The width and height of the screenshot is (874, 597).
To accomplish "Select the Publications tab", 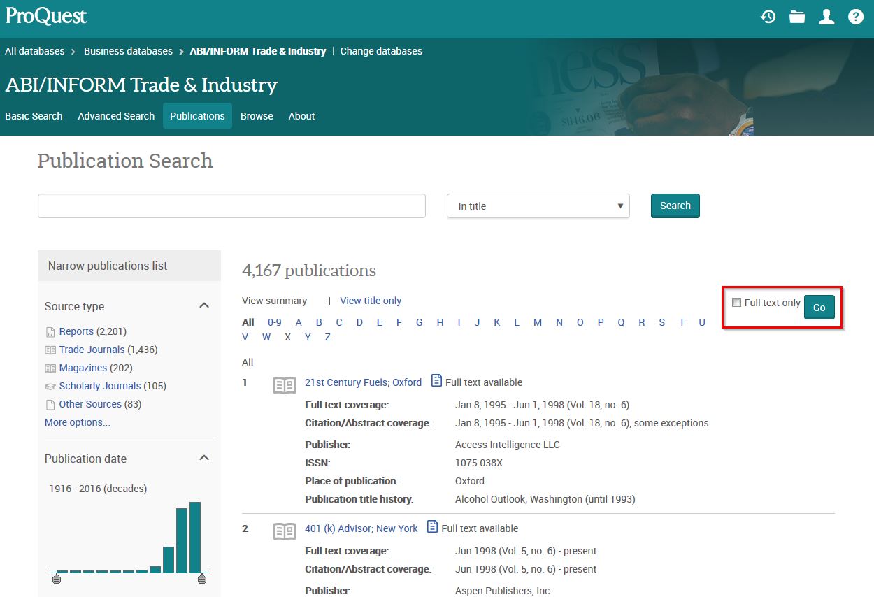I will coord(197,116).
